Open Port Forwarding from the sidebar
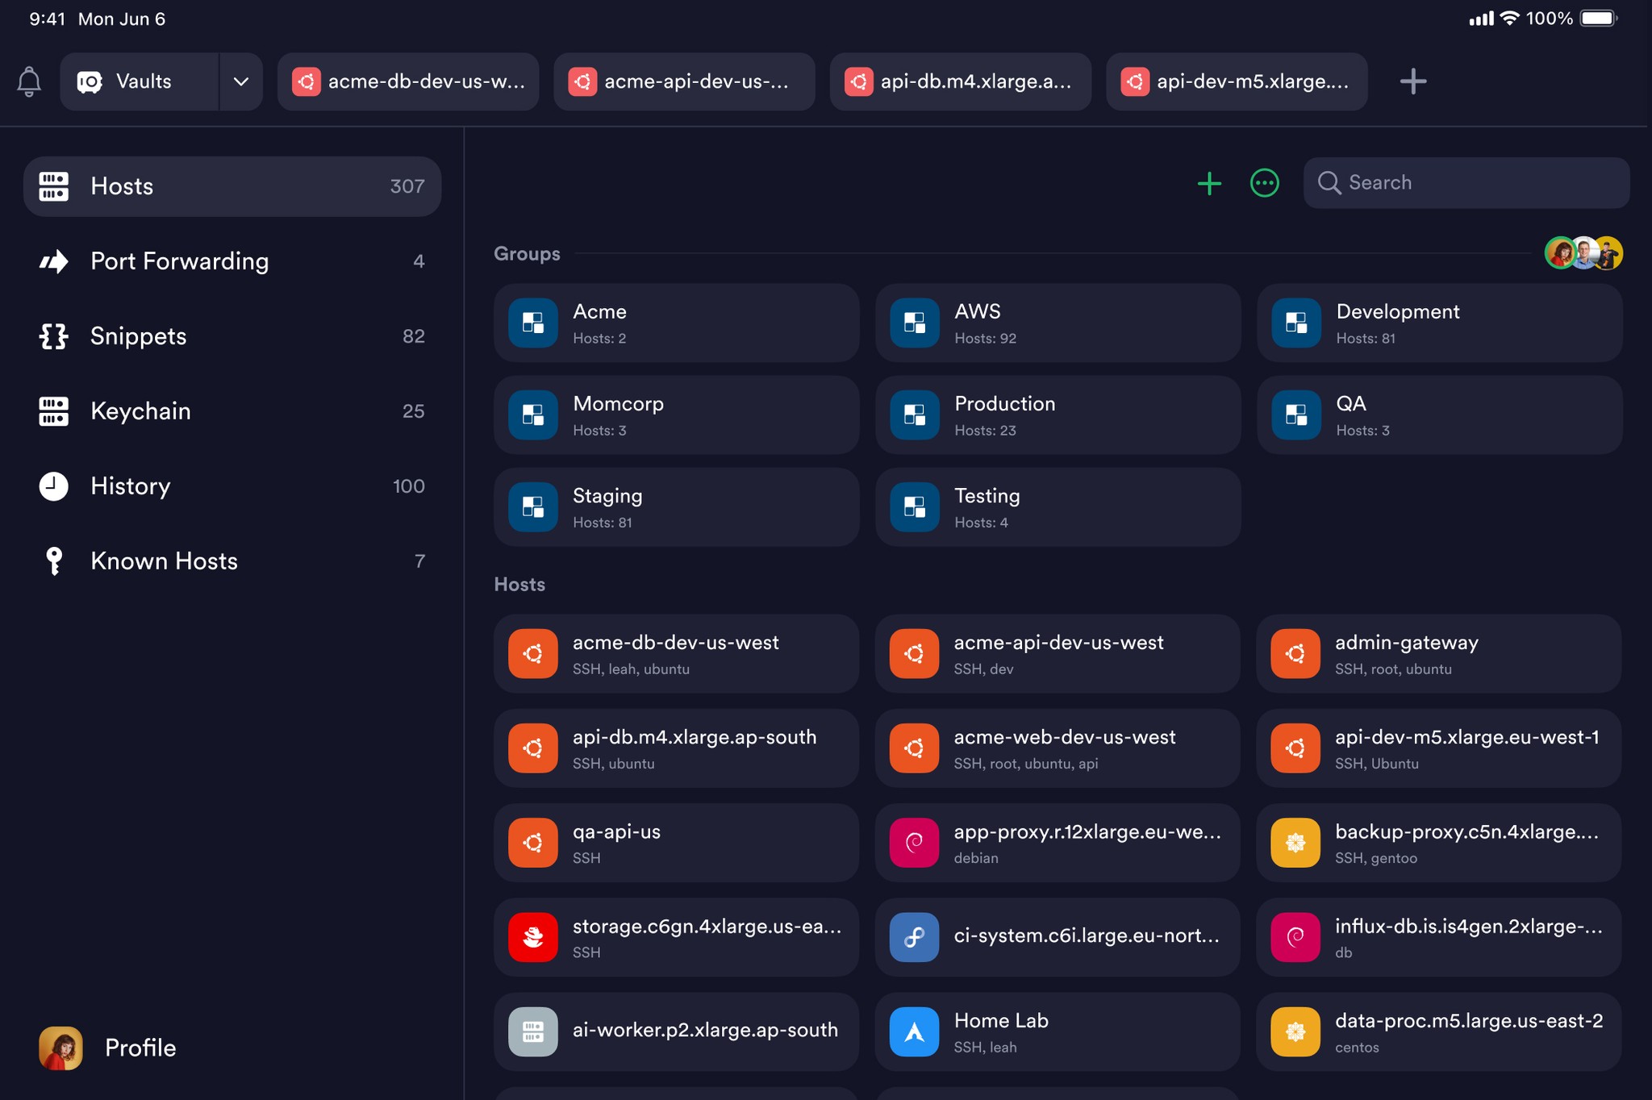Image resolution: width=1652 pixels, height=1100 pixels. point(179,260)
